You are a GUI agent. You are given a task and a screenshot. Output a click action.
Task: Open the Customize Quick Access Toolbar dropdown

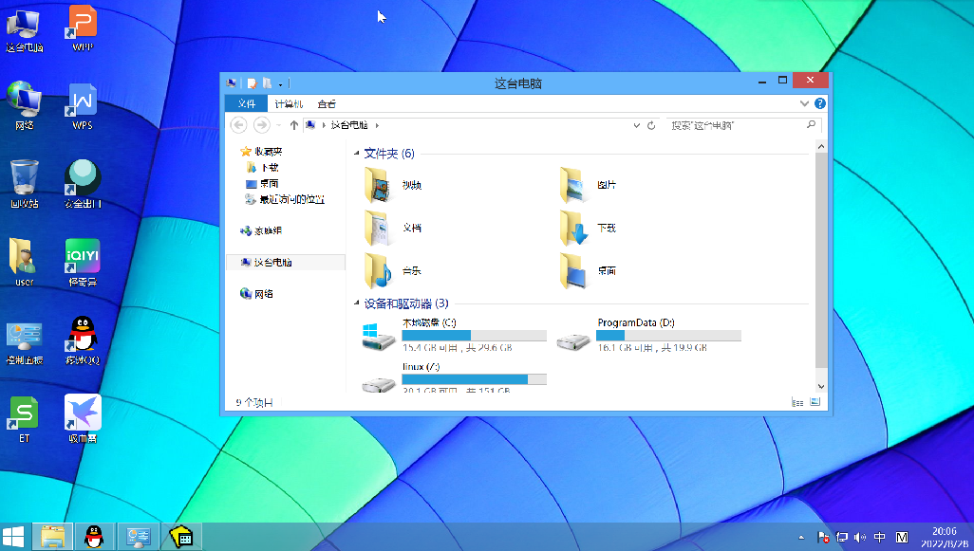[x=281, y=83]
